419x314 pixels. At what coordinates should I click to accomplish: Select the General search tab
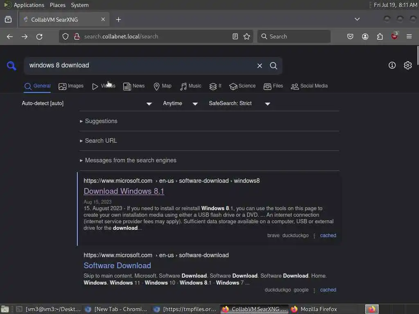point(37,86)
